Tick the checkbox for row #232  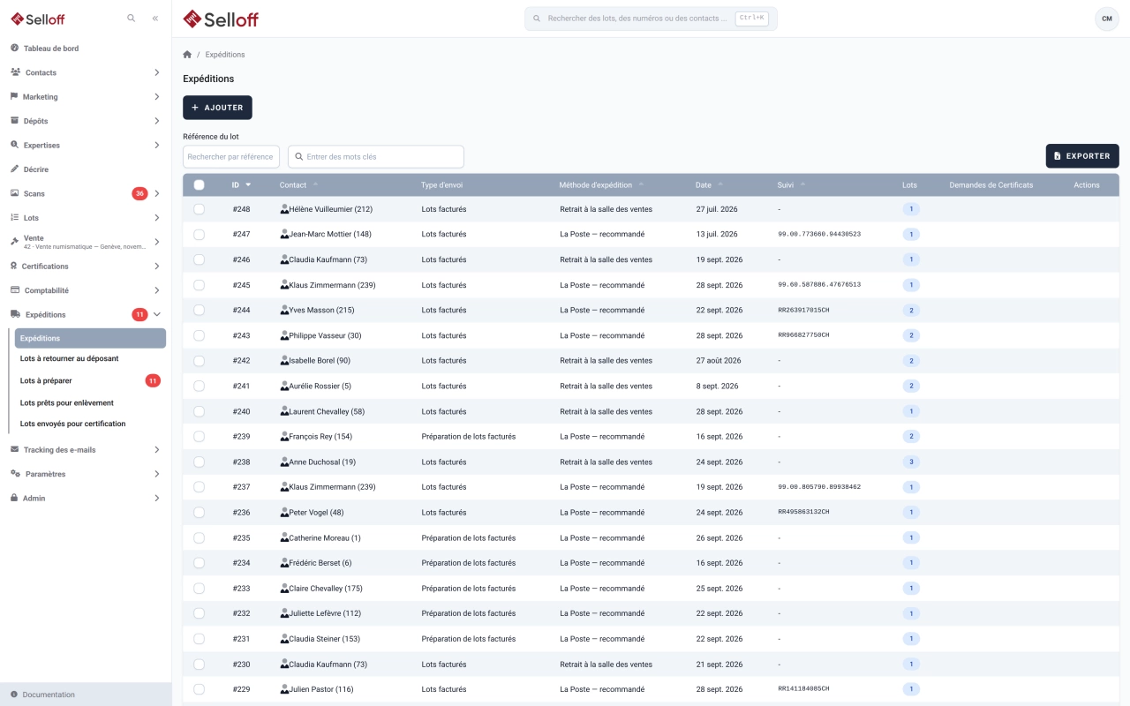[199, 613]
